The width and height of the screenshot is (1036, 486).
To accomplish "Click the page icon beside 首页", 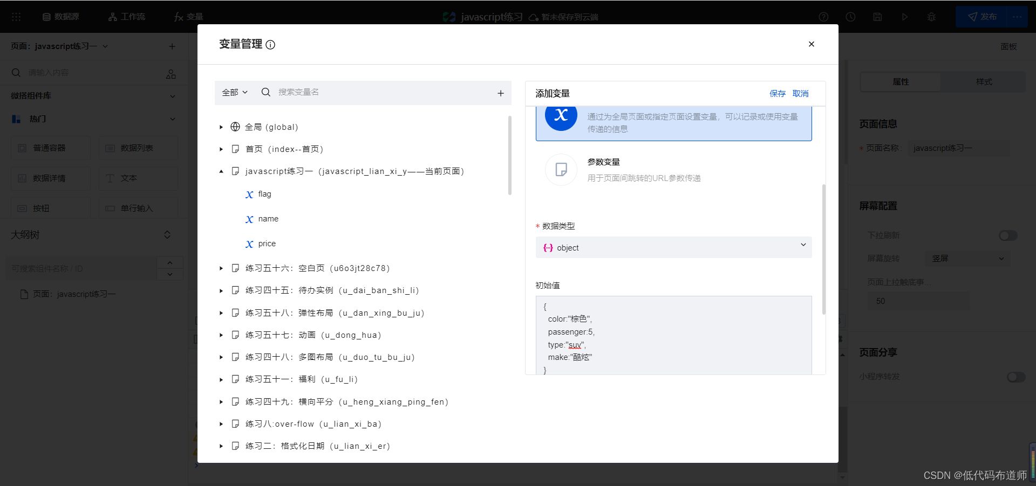I will coord(235,149).
